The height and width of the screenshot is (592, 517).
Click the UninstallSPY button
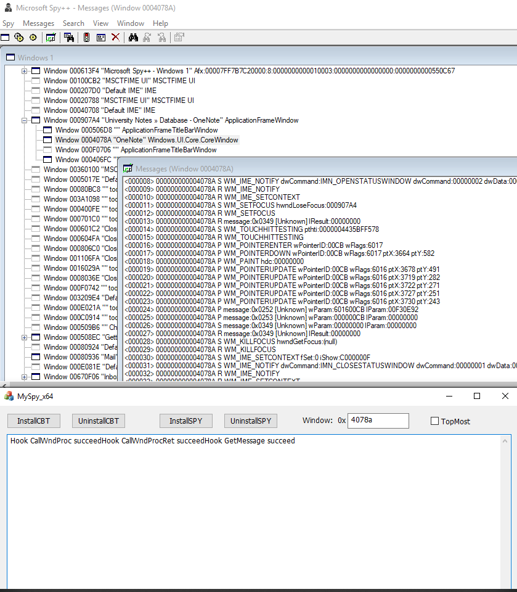click(251, 421)
